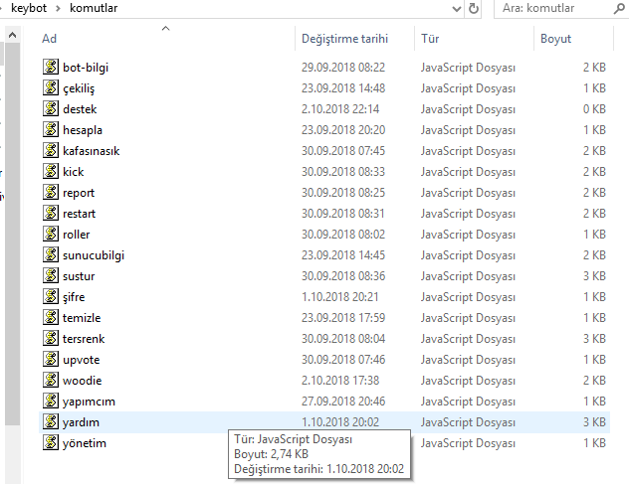Click the kafasınasık file icon
Image resolution: width=629 pixels, height=484 pixels.
click(51, 150)
